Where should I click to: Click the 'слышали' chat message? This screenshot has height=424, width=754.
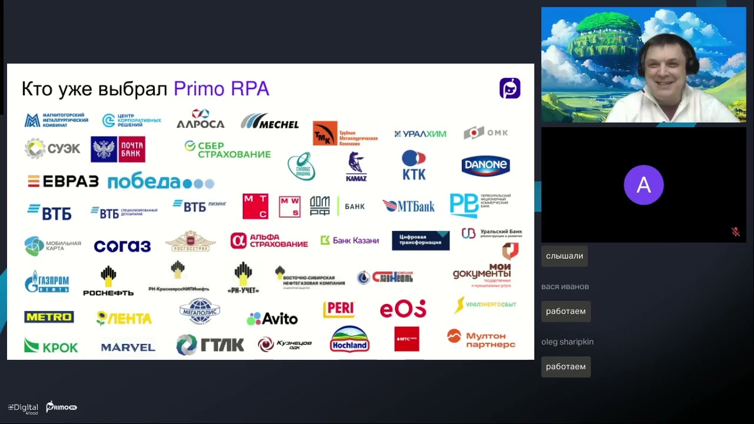click(x=564, y=256)
